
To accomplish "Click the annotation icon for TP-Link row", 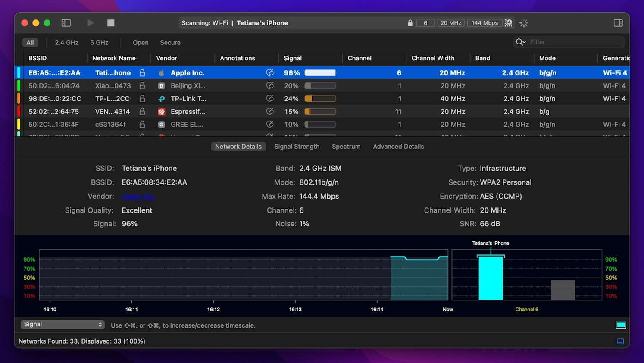I will (x=270, y=98).
